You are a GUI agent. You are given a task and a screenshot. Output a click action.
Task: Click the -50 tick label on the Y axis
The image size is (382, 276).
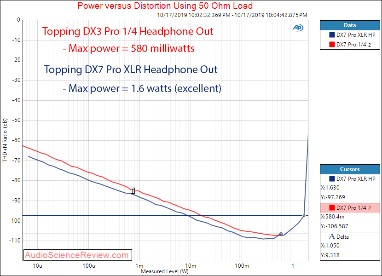coord(16,120)
